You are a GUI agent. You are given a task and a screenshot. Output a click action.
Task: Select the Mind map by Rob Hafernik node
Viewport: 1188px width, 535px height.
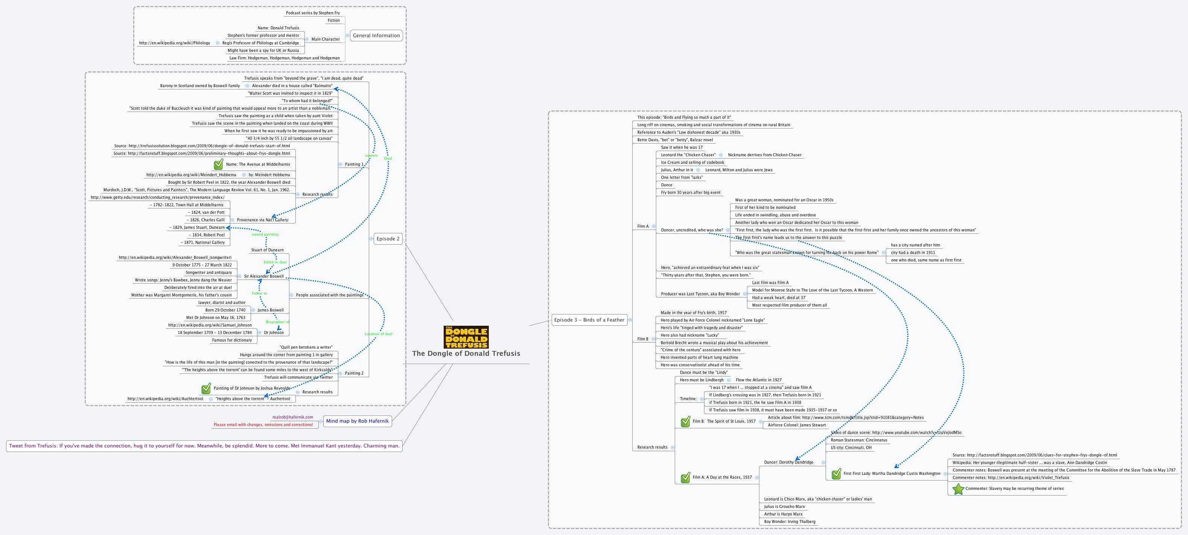coord(357,421)
